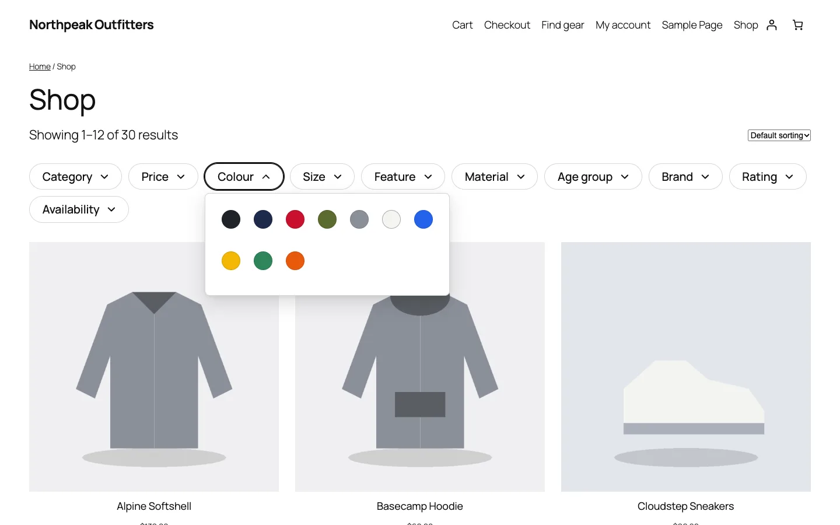Collapse the Colour filter
840x525 pixels.
244,177
